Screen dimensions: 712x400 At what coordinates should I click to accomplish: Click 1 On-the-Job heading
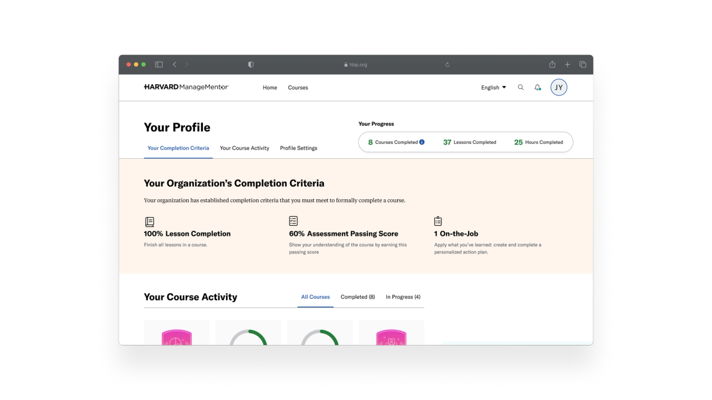(456, 233)
